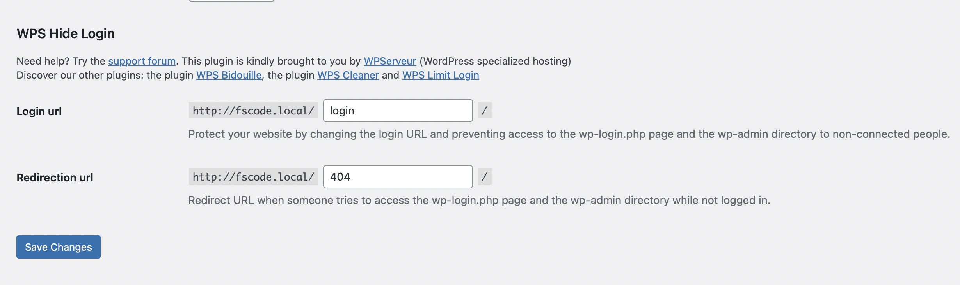Focus the Login url field containing login
960x285 pixels.
[398, 111]
